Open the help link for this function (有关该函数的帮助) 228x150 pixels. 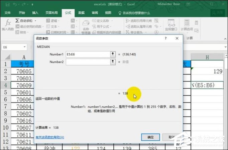(50, 137)
